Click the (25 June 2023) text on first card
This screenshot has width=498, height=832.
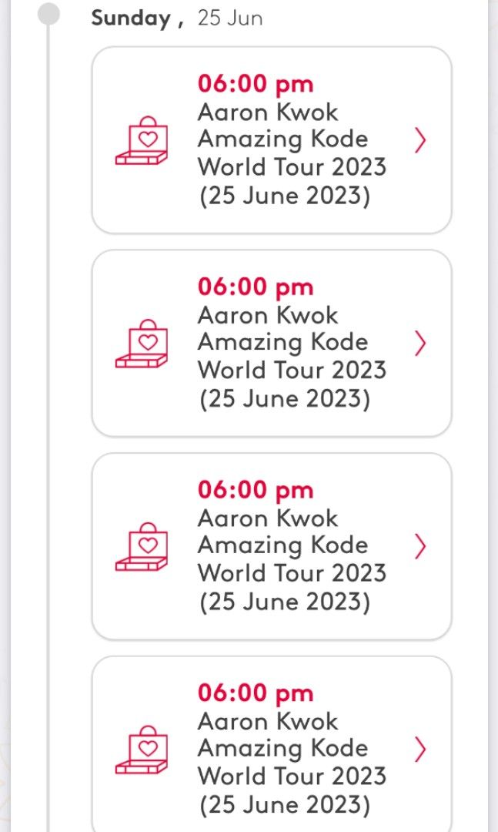pos(285,196)
